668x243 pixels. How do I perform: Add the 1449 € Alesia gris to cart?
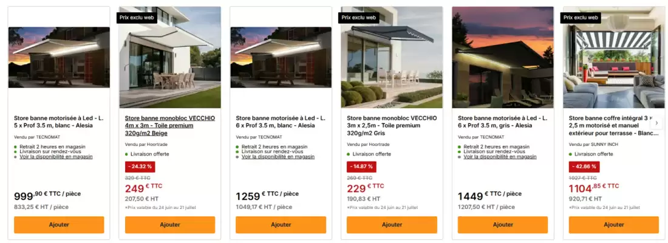[x=503, y=225]
